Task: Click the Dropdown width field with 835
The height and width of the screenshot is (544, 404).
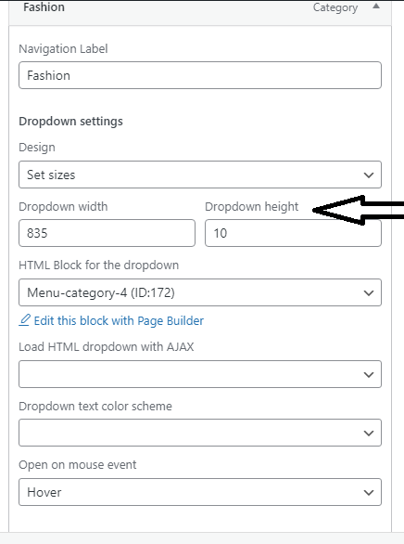Action: point(107,233)
